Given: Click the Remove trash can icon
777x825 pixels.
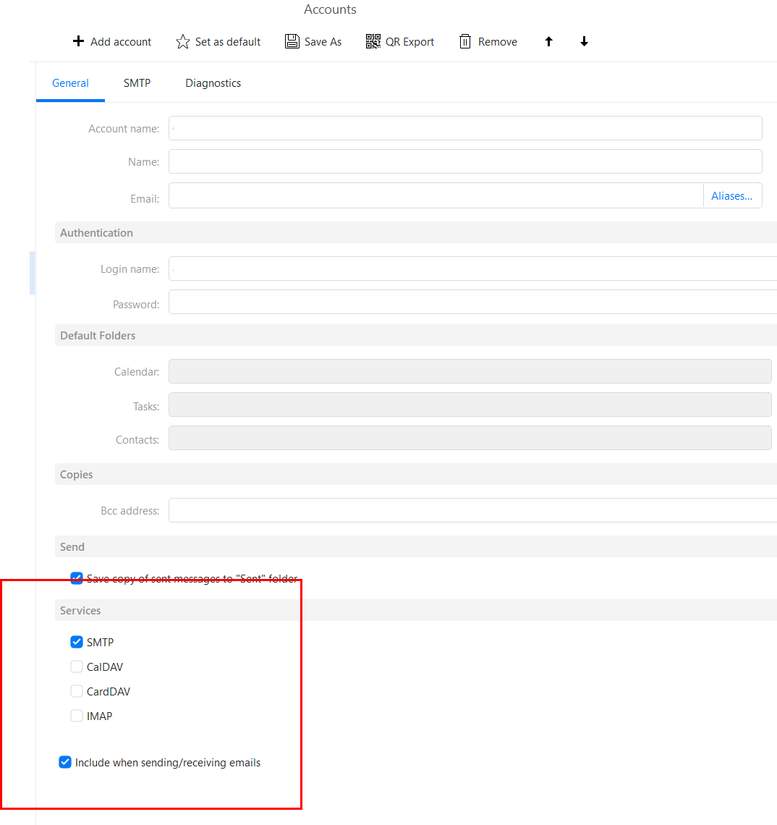Looking at the screenshot, I should point(465,41).
